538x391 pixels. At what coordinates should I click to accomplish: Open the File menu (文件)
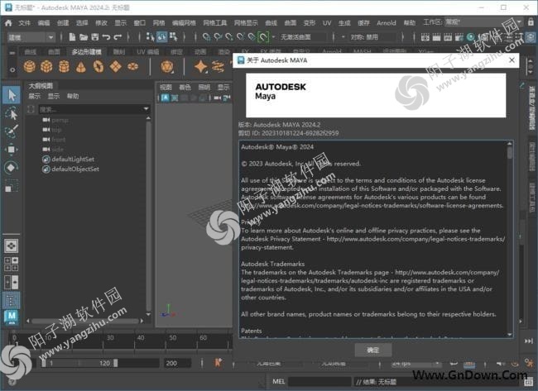(x=24, y=23)
